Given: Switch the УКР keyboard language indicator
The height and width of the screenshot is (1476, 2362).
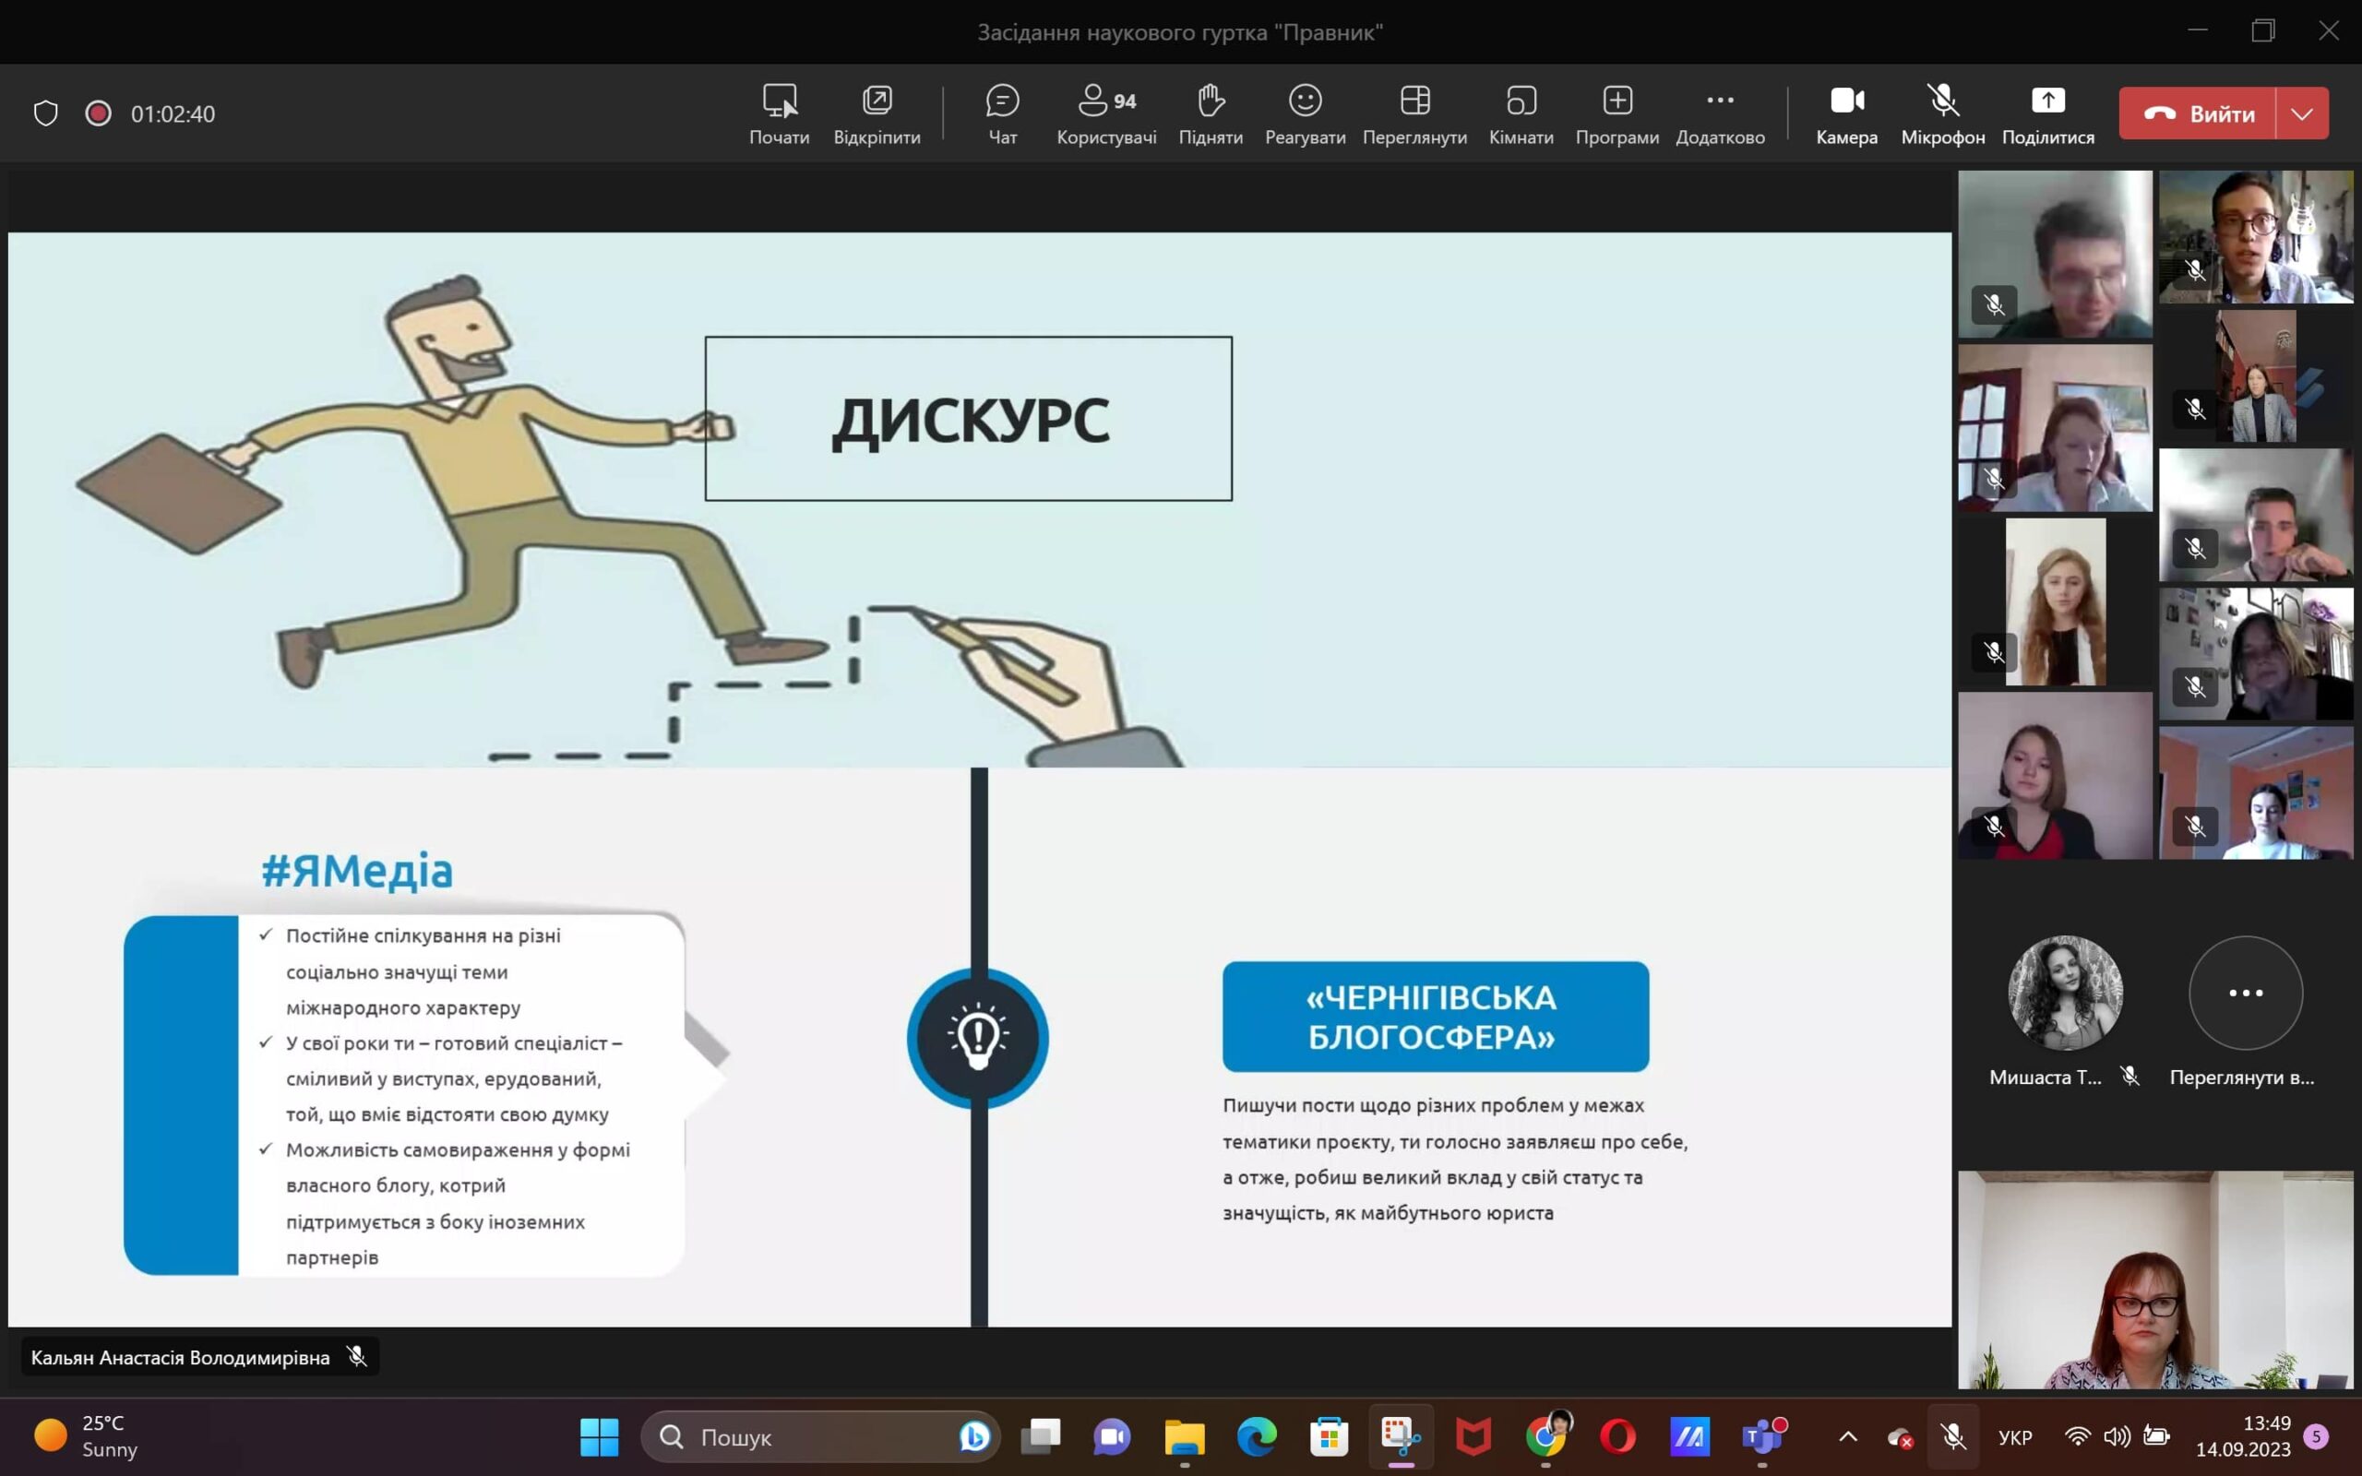Looking at the screenshot, I should 2014,1438.
